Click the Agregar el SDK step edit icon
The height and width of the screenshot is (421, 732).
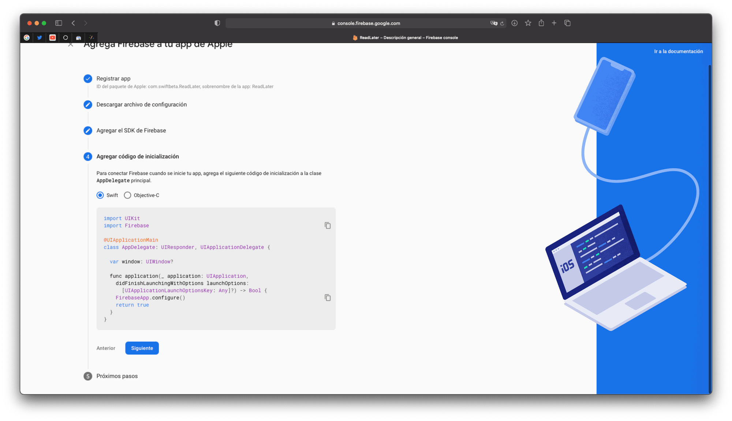88,130
